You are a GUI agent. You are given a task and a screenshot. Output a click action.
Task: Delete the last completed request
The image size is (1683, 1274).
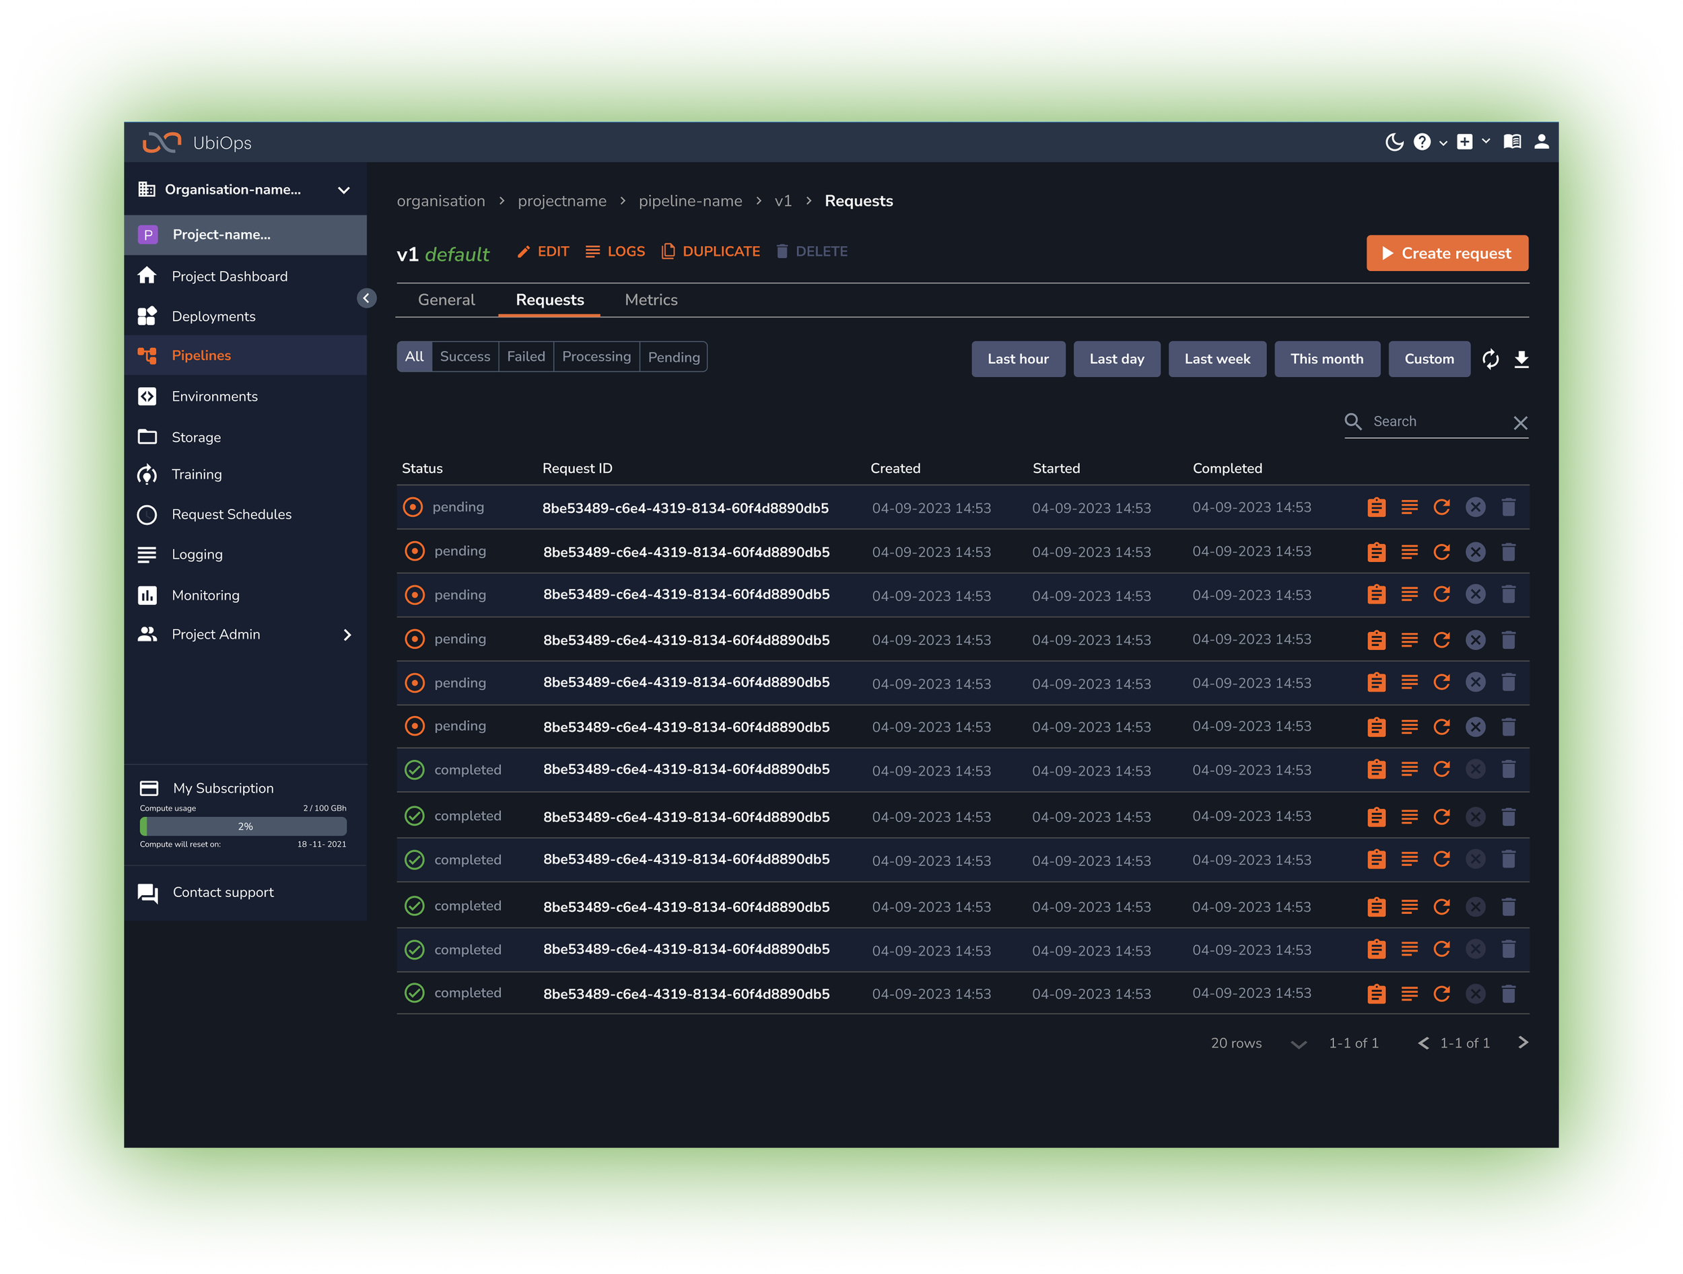[1508, 993]
